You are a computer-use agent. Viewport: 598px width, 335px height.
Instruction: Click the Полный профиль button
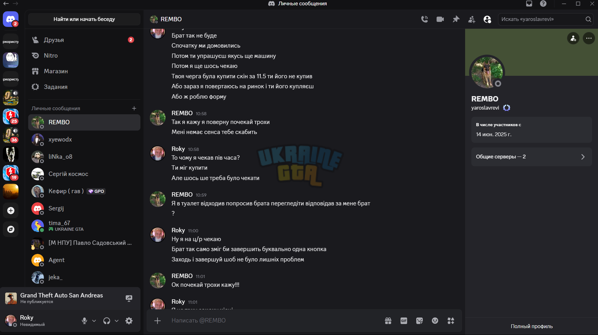pos(532,326)
